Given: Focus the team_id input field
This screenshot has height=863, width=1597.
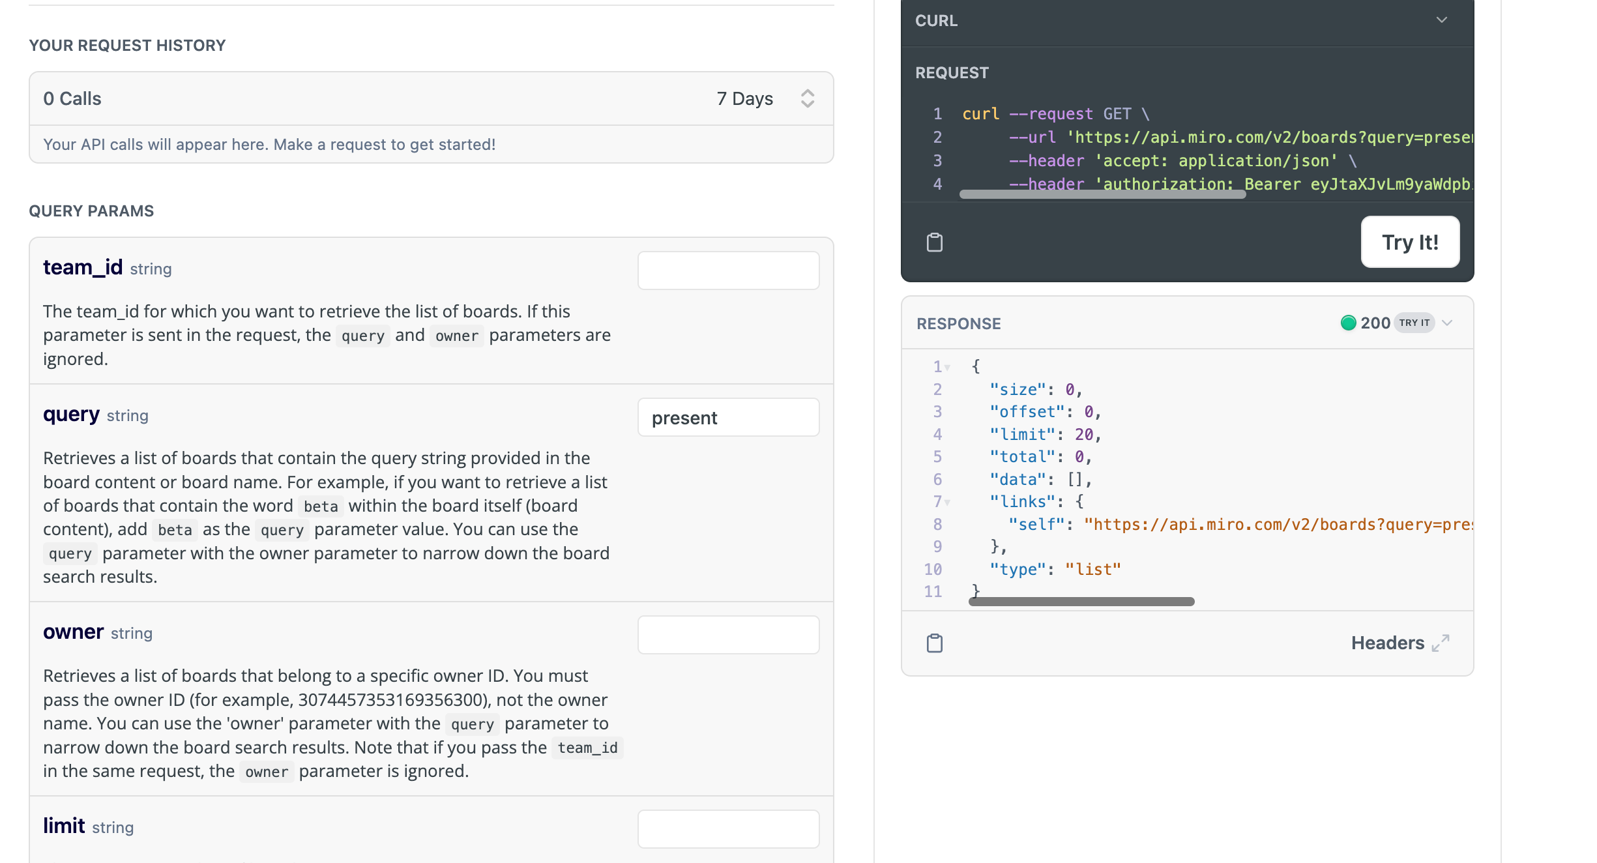Looking at the screenshot, I should (x=728, y=271).
